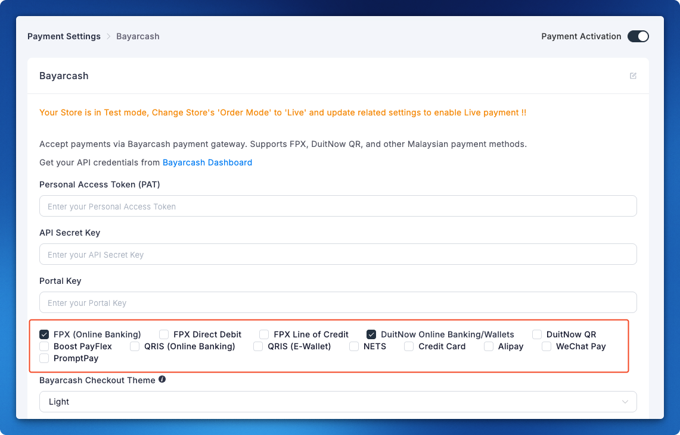Enable the FPX Direct Debit checkbox
Image resolution: width=680 pixels, height=435 pixels.
tap(164, 334)
